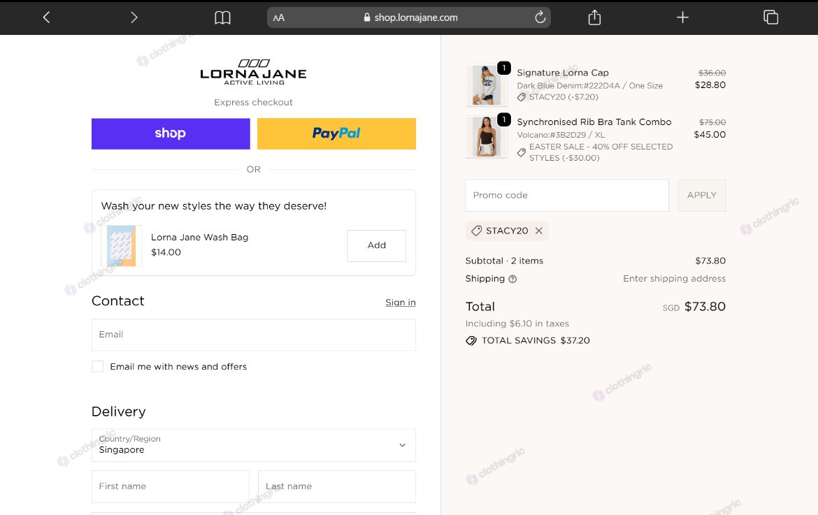The height and width of the screenshot is (515, 818).
Task: Click the Contact section heading
Action: pos(118,300)
